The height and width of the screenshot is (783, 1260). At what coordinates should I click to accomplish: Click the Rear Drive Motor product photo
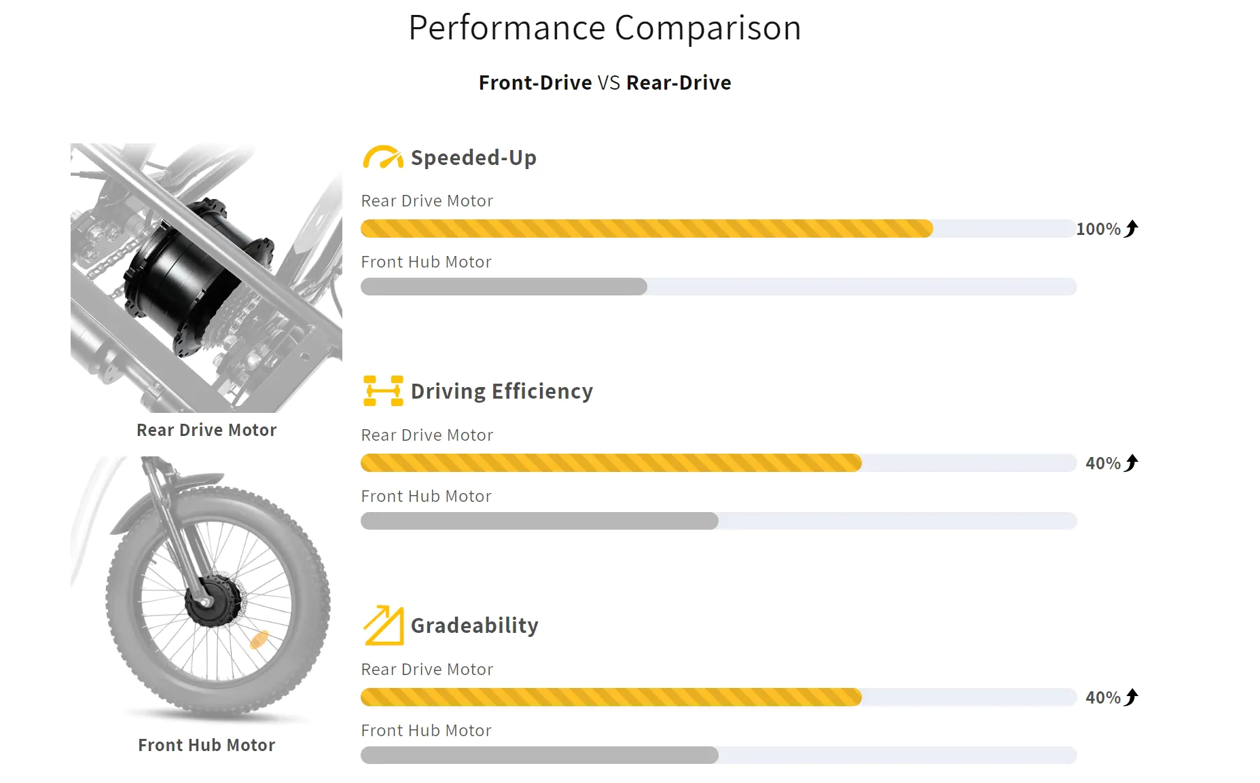point(206,277)
